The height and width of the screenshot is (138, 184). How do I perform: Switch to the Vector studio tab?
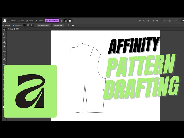pos(12,21)
